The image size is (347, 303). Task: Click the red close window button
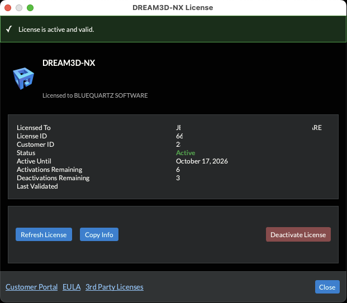[x=8, y=8]
